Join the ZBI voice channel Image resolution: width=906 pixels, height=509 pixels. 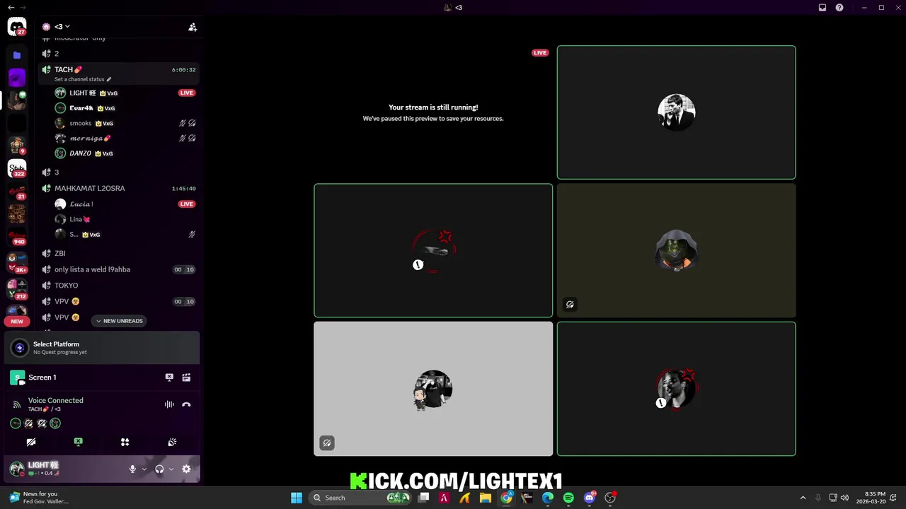119,253
